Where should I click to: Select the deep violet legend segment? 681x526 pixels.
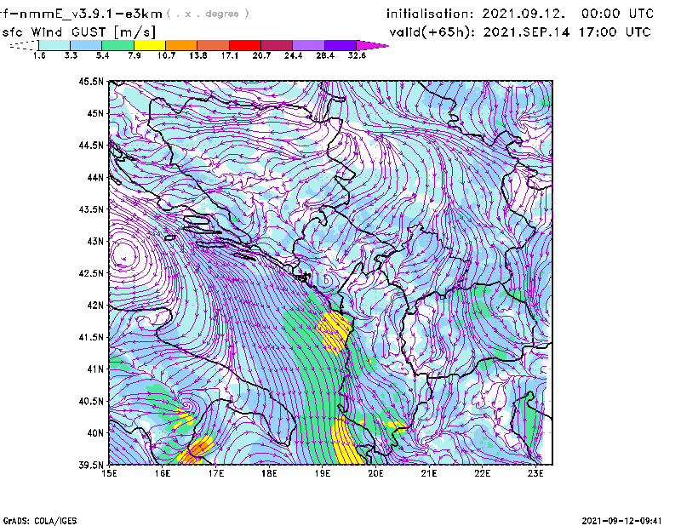pos(340,45)
